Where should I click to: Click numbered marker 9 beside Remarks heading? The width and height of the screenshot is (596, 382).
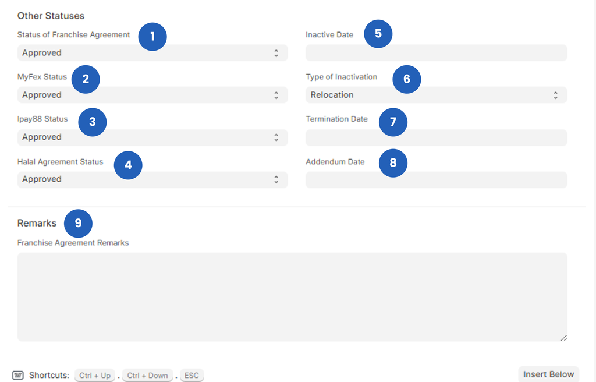pyautogui.click(x=78, y=224)
